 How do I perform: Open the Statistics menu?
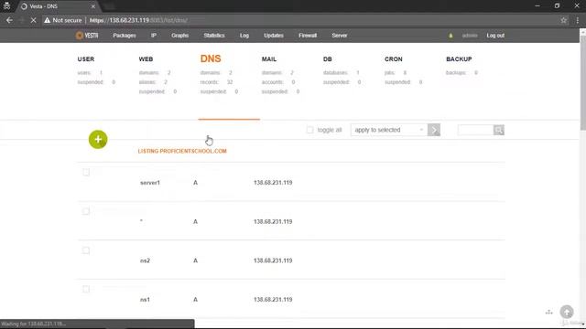coord(214,36)
